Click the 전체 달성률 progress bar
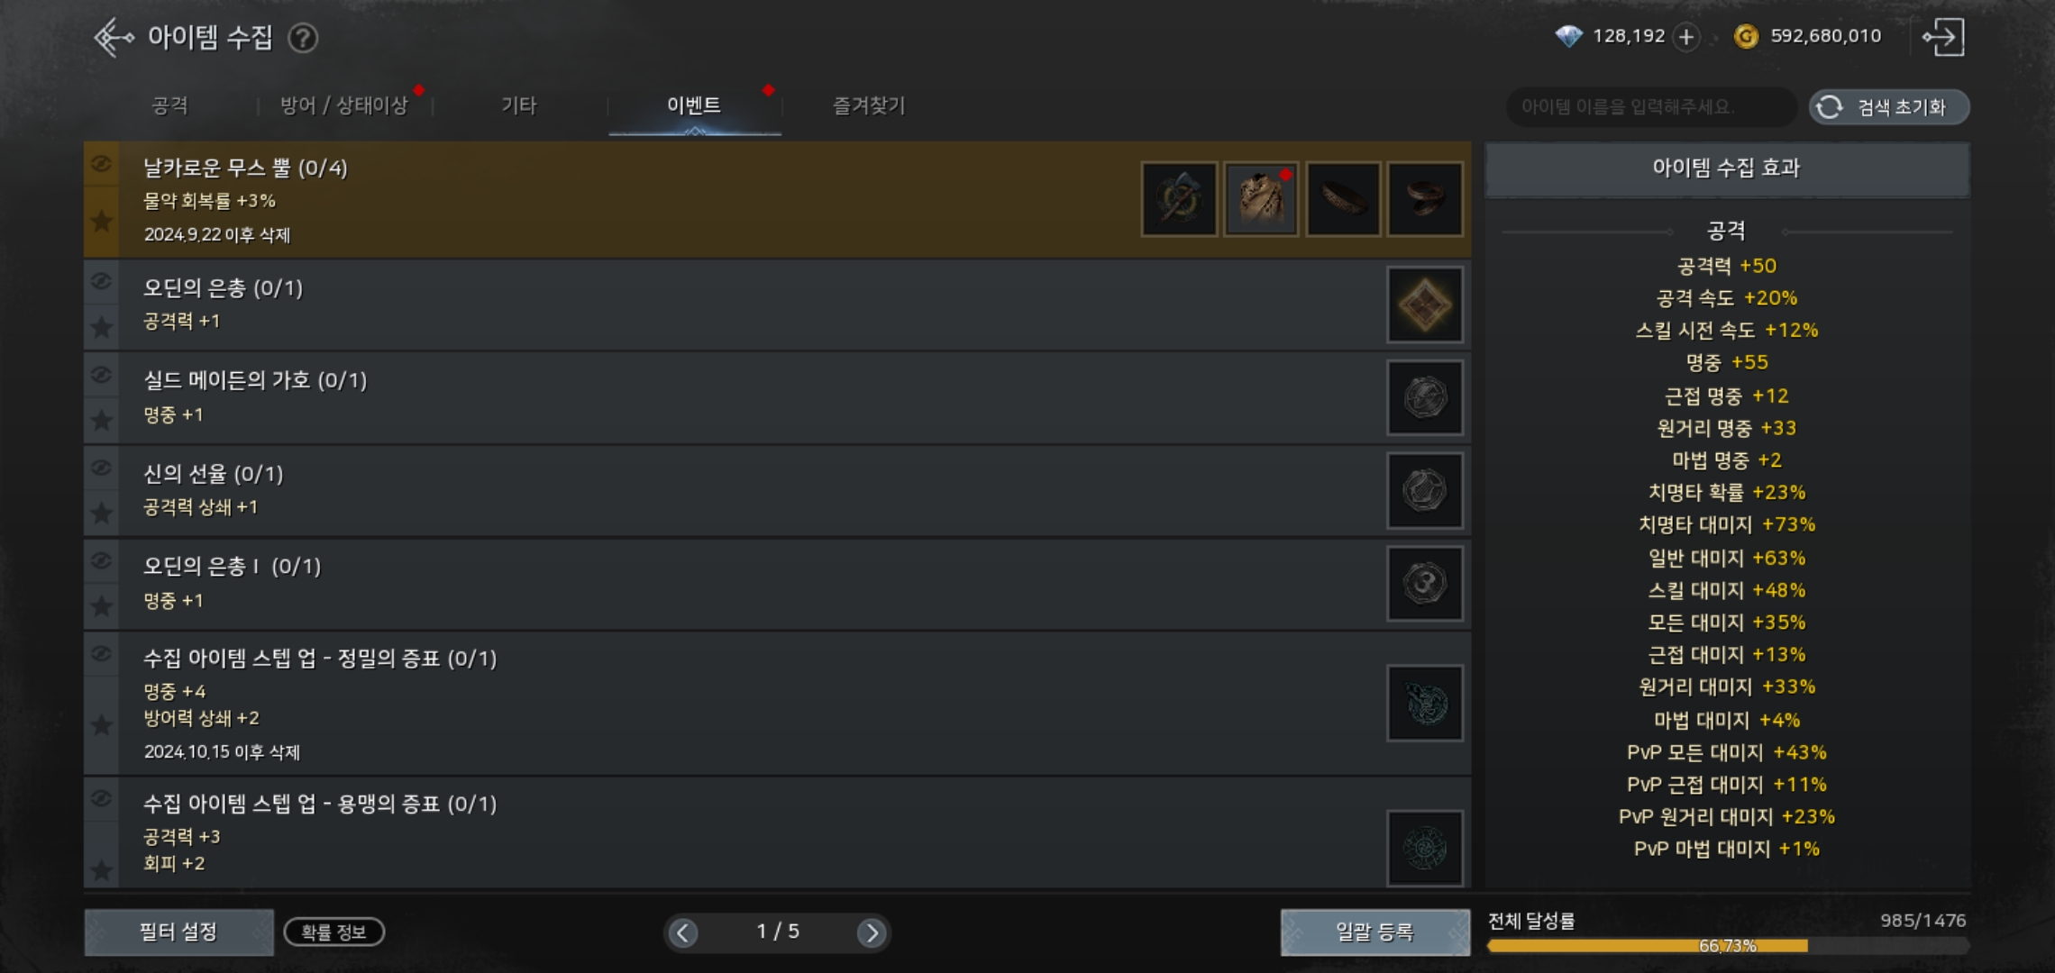This screenshot has width=2055, height=973. [x=1727, y=946]
